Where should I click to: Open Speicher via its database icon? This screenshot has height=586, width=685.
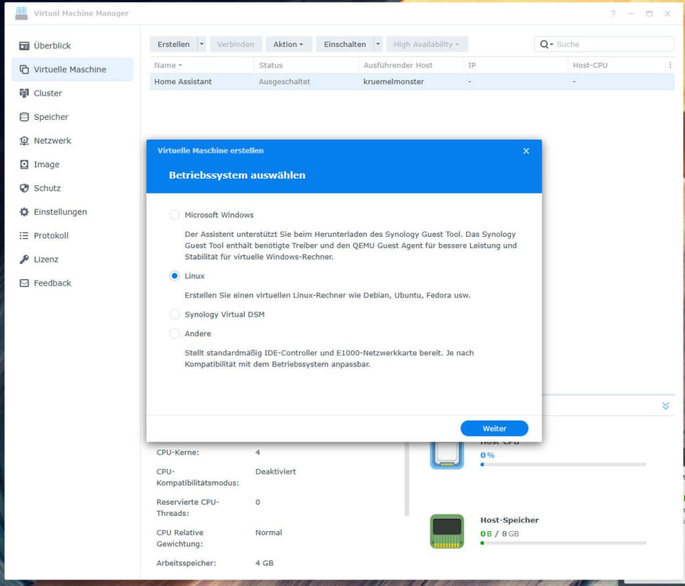click(24, 117)
